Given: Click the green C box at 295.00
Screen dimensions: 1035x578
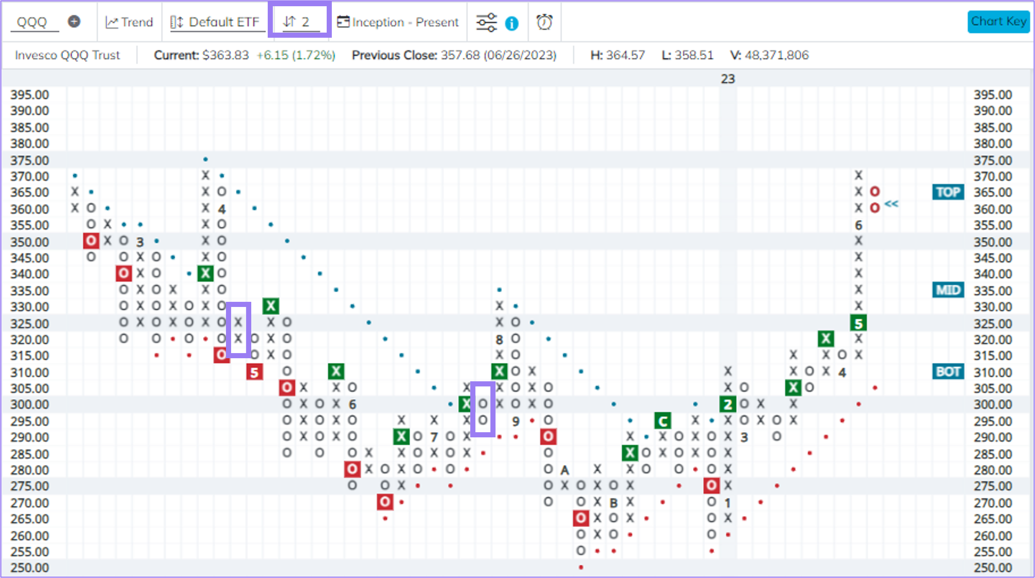Looking at the screenshot, I should (x=663, y=420).
